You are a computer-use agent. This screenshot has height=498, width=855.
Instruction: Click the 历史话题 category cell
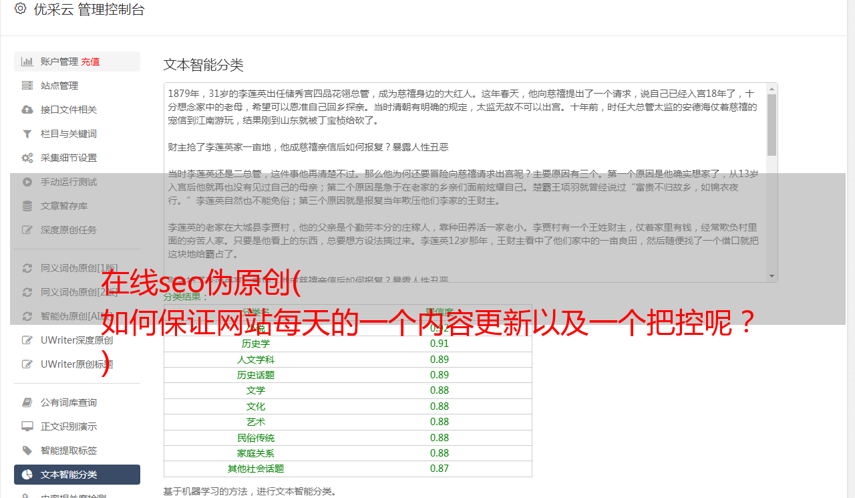tap(256, 375)
